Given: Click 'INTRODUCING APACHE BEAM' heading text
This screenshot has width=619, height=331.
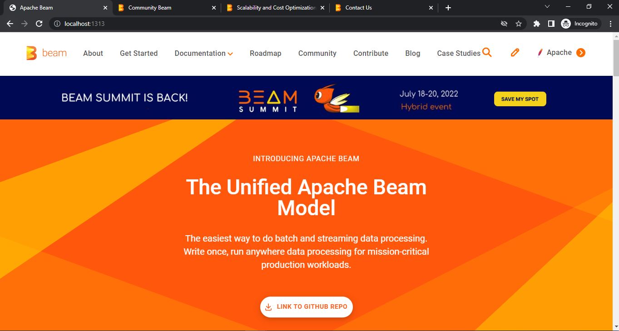Looking at the screenshot, I should [x=306, y=158].
